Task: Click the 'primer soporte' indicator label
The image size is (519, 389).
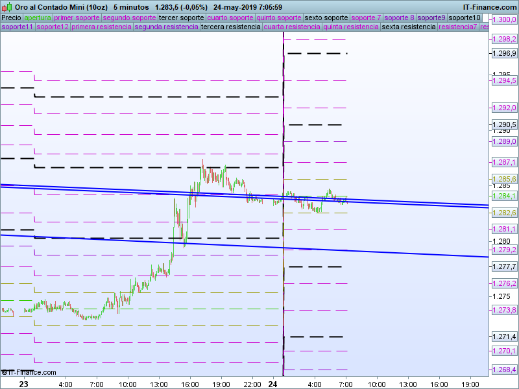Action: [77, 18]
